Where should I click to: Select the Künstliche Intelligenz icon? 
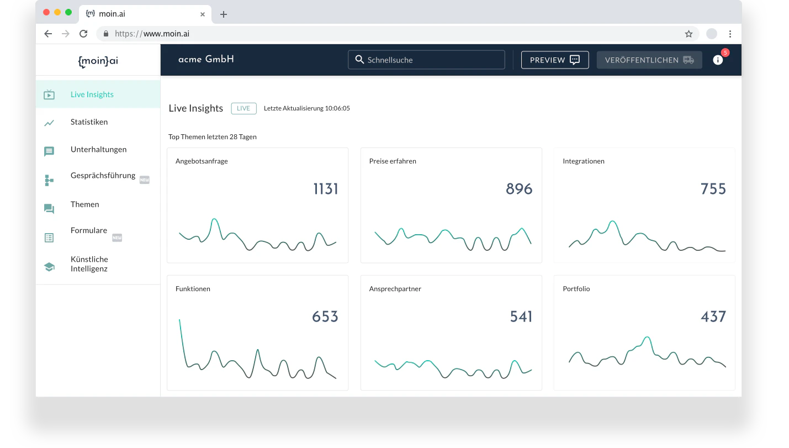(49, 266)
